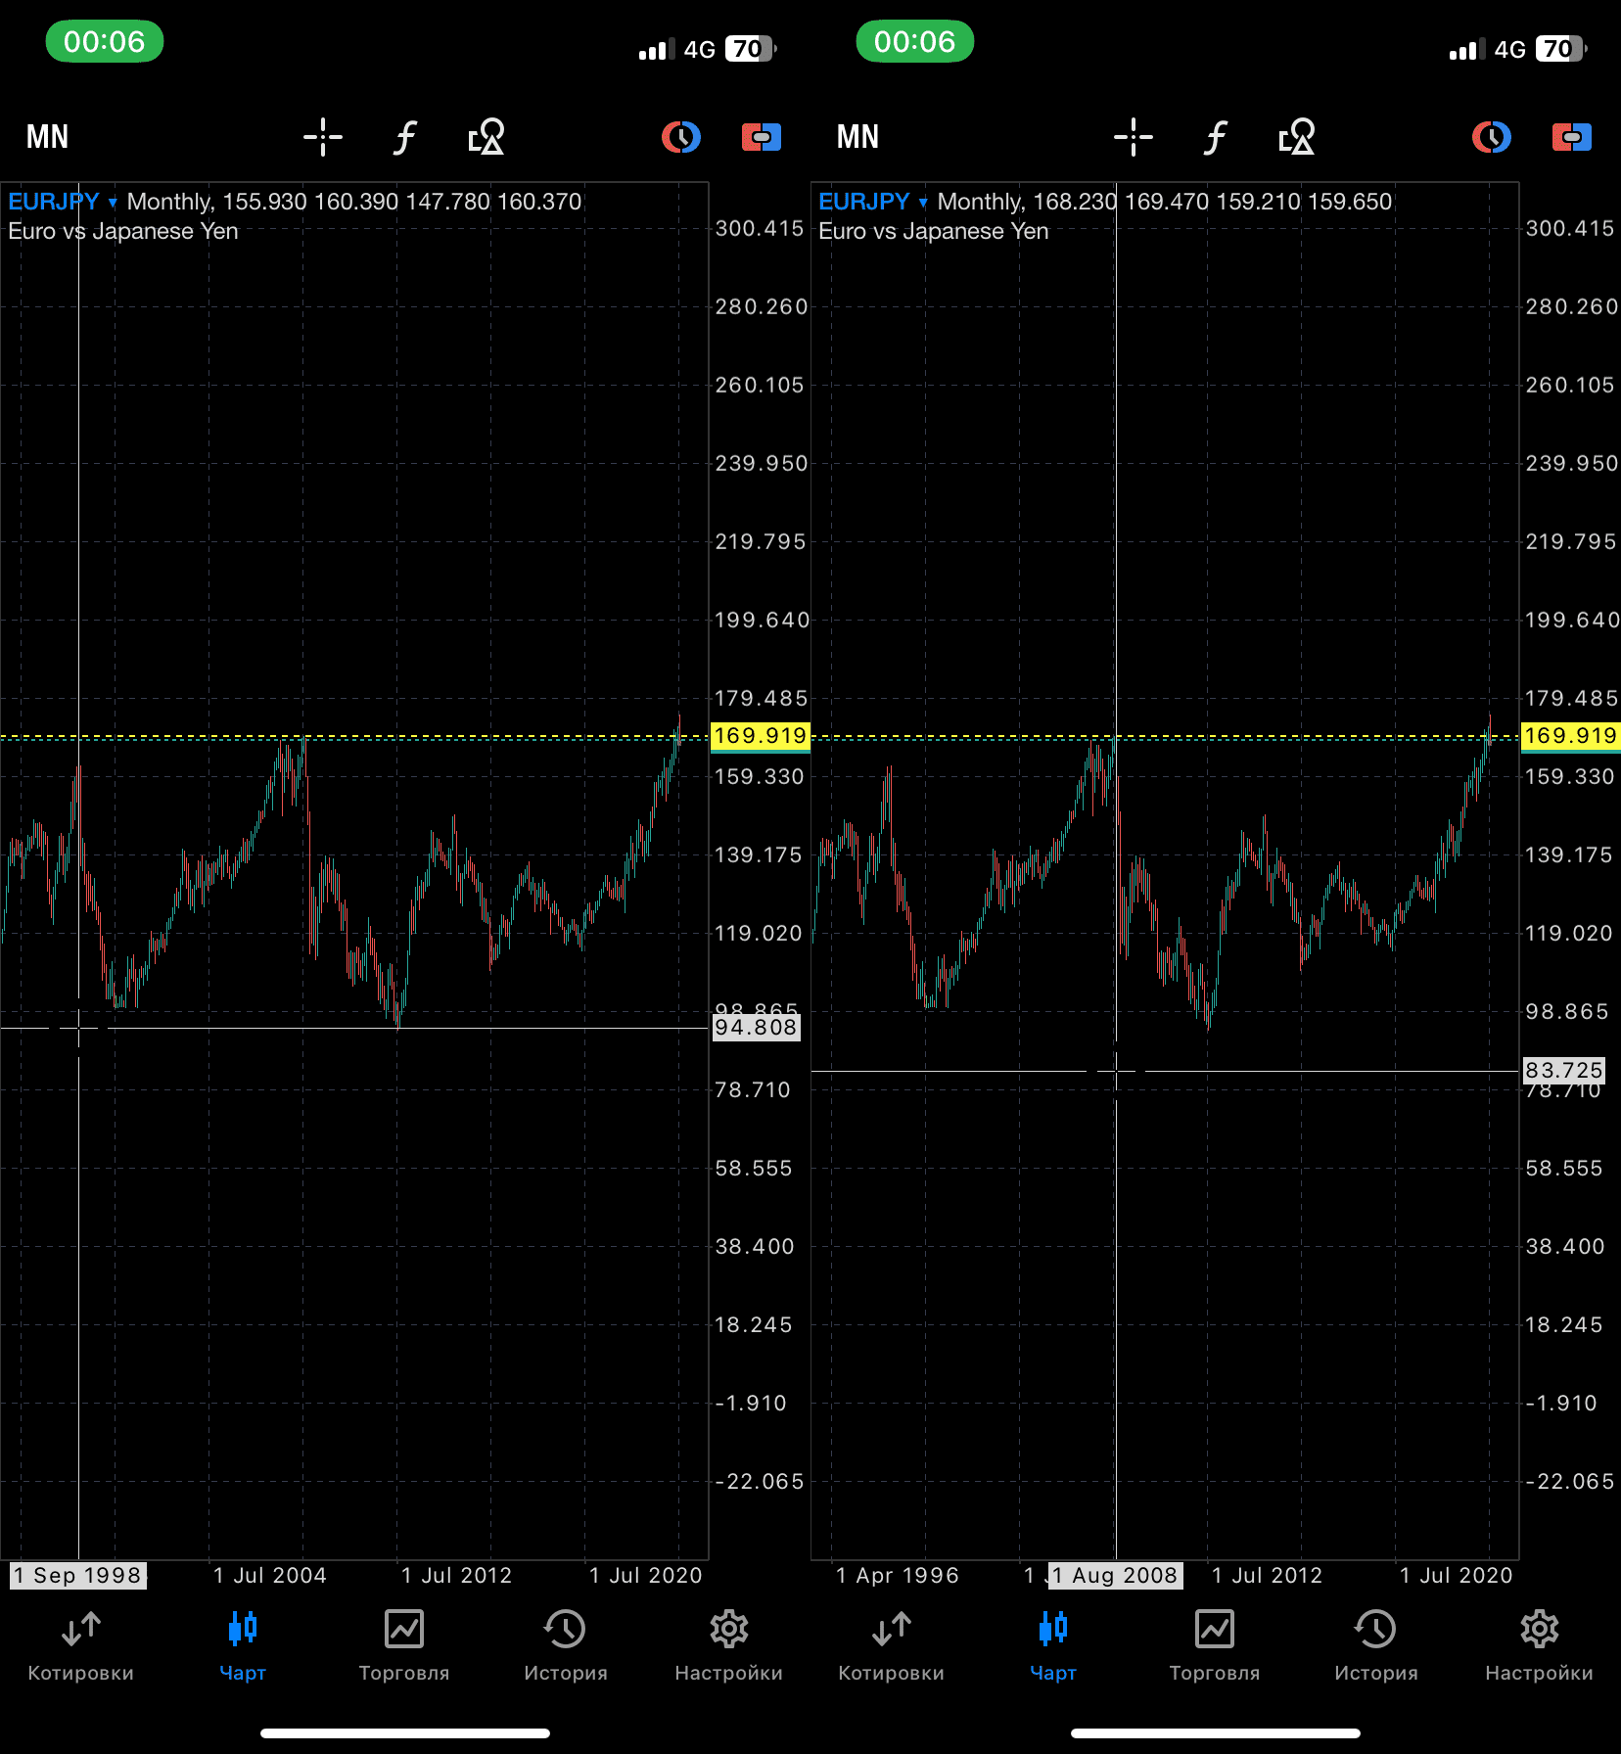Tap Monthly OHLC values in right chart header
Screen dimensions: 1621x1754
[x=1165, y=202]
